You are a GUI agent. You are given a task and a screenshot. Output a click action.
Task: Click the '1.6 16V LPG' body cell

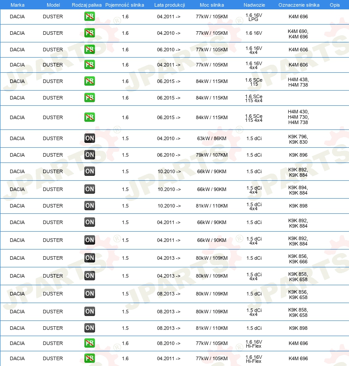pyautogui.click(x=254, y=17)
